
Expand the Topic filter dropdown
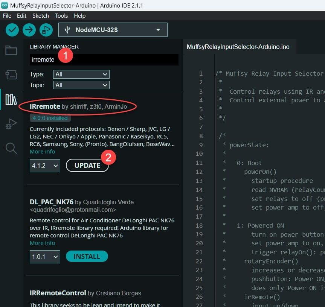81,85
